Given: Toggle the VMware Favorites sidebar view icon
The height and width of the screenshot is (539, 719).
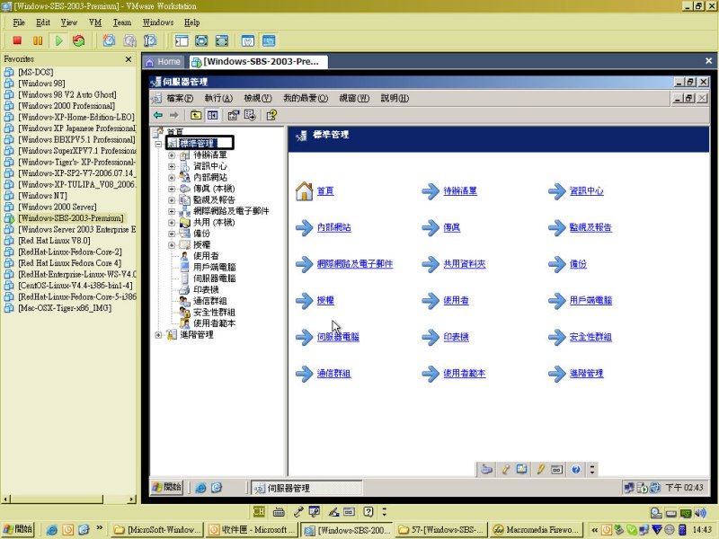Looking at the screenshot, I should tap(182, 40).
